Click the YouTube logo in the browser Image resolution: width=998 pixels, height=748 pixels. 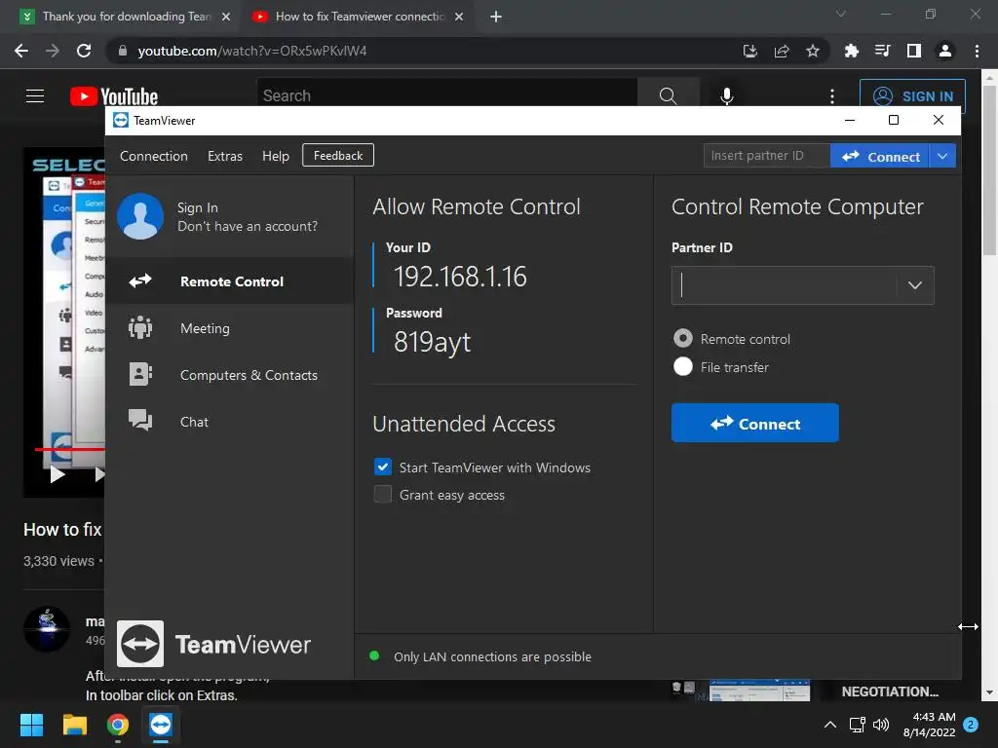tap(114, 96)
